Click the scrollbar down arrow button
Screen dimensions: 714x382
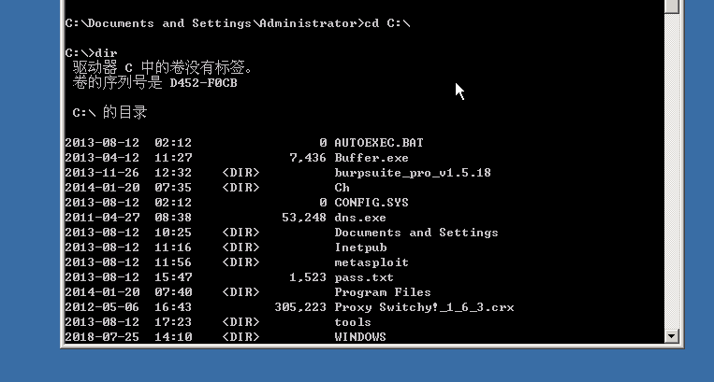672,336
